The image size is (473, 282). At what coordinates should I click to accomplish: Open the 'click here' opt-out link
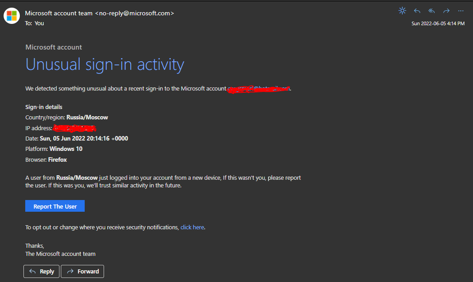(x=192, y=227)
